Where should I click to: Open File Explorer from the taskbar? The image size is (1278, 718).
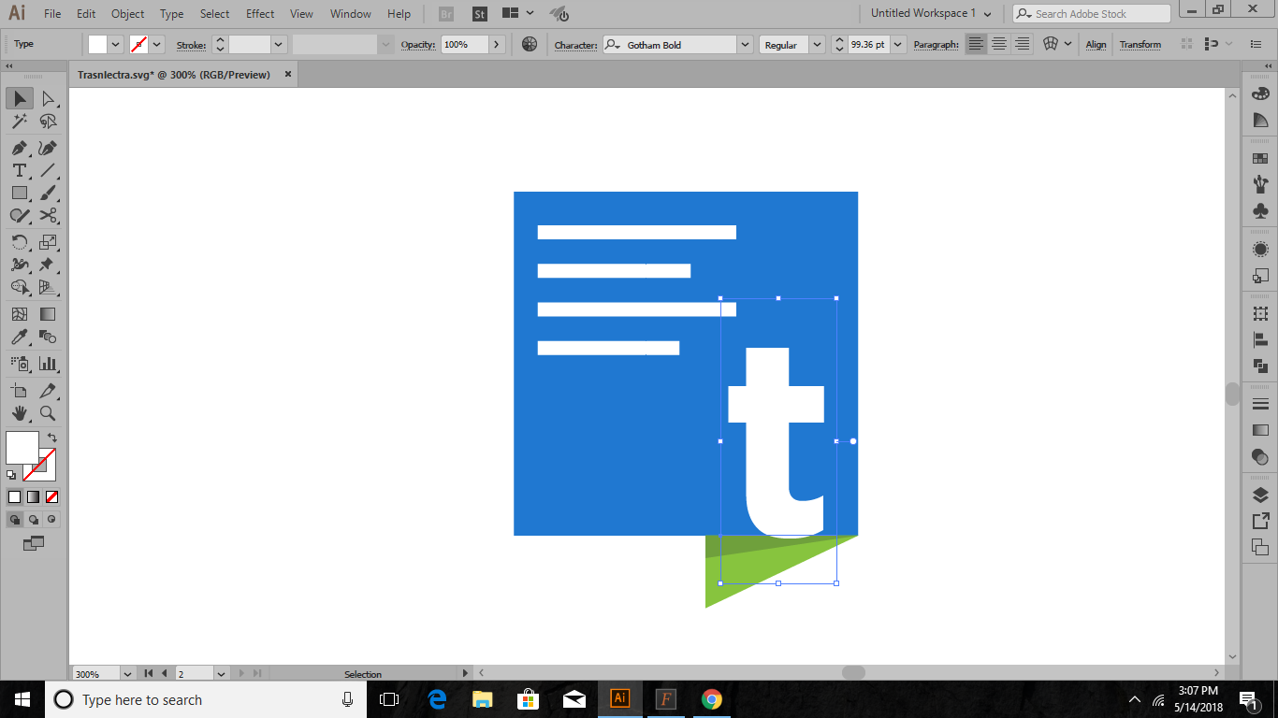coord(482,698)
